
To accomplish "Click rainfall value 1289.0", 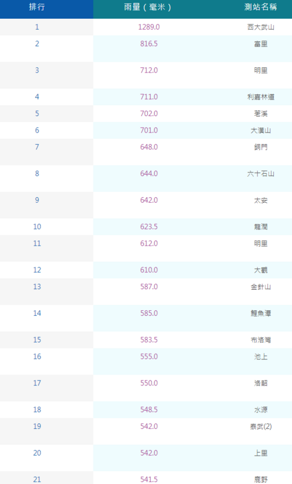I will click(149, 27).
